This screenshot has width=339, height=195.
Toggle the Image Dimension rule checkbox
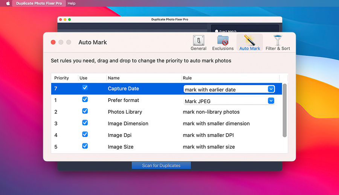pyautogui.click(x=85, y=123)
